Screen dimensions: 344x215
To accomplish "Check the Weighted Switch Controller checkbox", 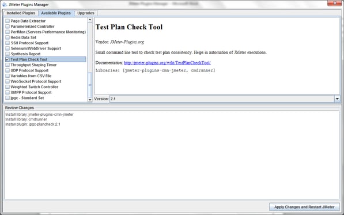I will click(7, 87).
